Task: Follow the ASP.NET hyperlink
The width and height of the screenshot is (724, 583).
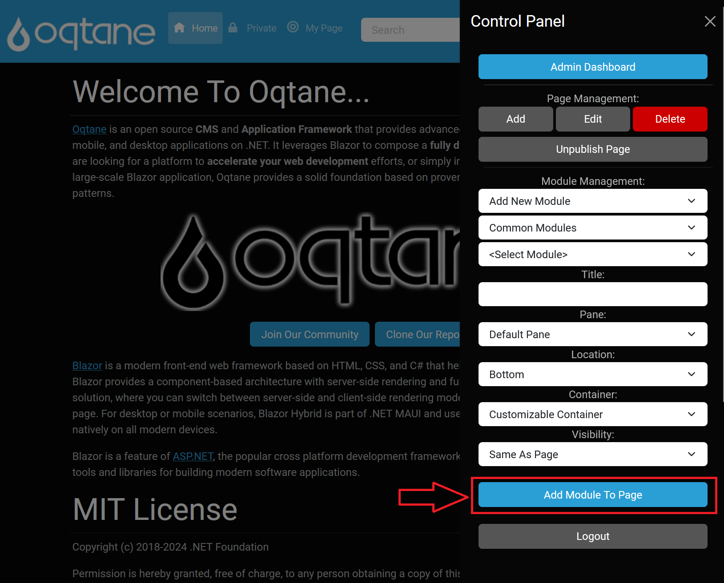Action: 193,456
